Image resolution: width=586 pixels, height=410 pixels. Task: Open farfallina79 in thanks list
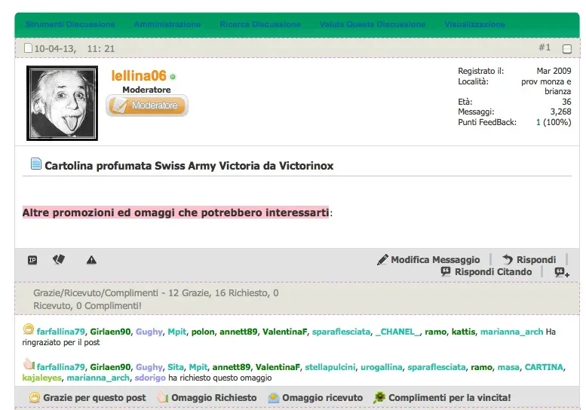coord(61,332)
